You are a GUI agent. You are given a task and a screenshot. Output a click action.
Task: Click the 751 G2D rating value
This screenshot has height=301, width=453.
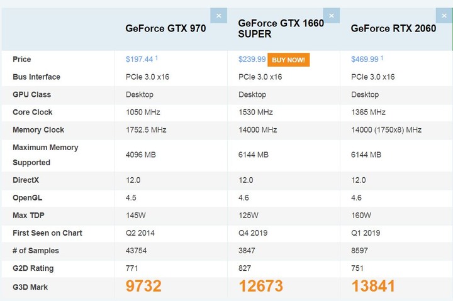pos(357,268)
